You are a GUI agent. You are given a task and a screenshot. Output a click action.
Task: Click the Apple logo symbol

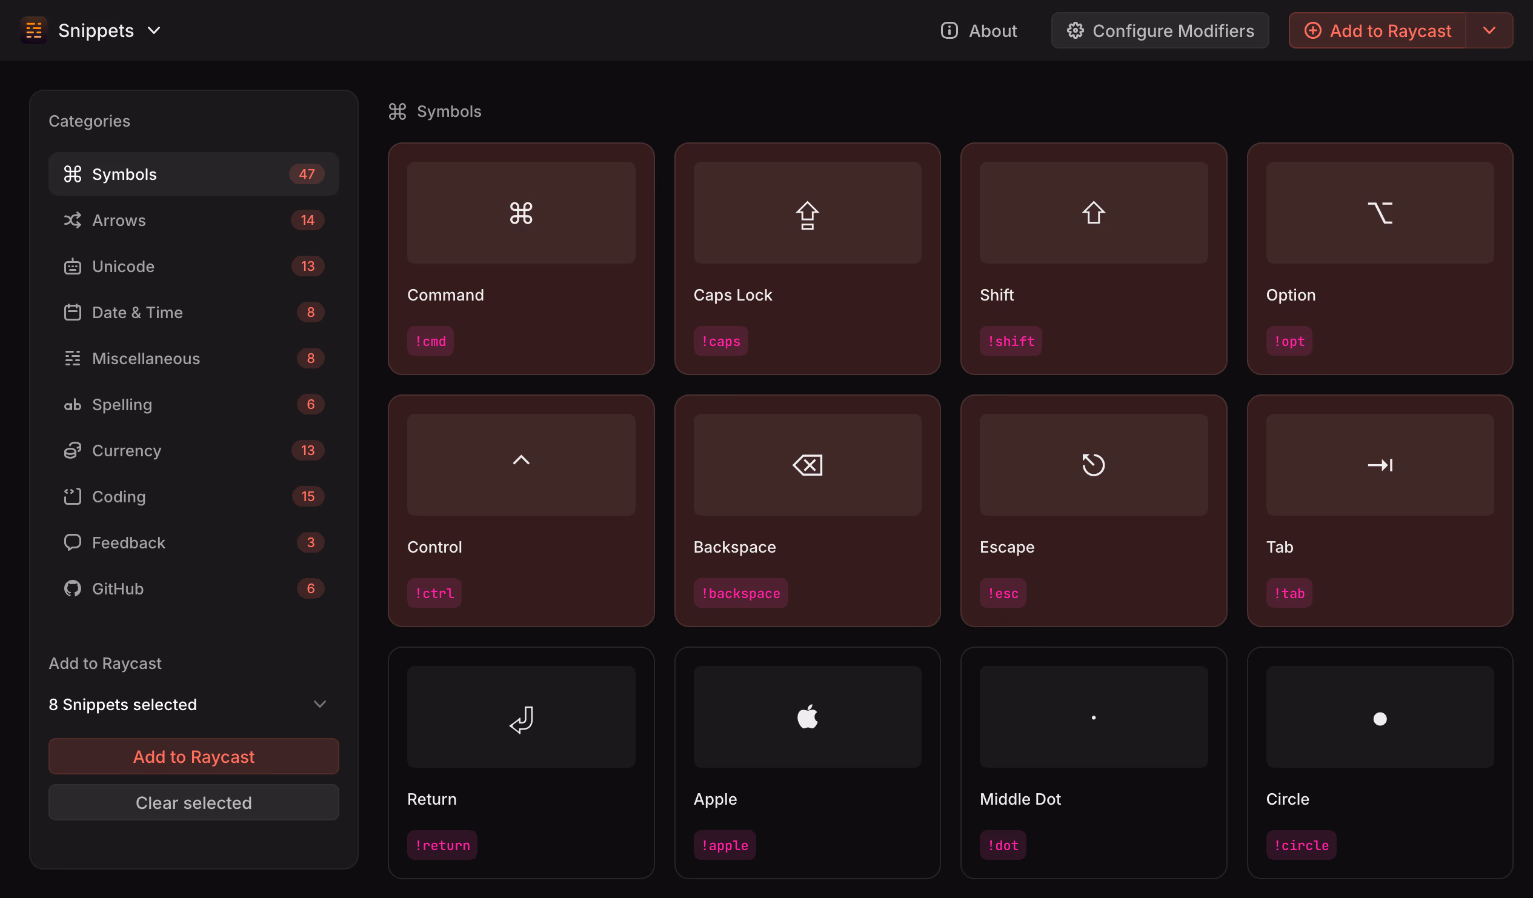(807, 717)
